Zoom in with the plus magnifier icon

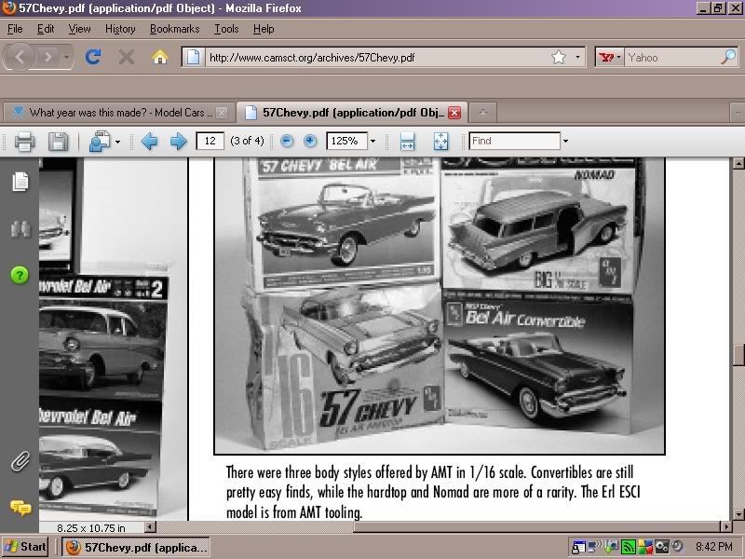coord(307,141)
